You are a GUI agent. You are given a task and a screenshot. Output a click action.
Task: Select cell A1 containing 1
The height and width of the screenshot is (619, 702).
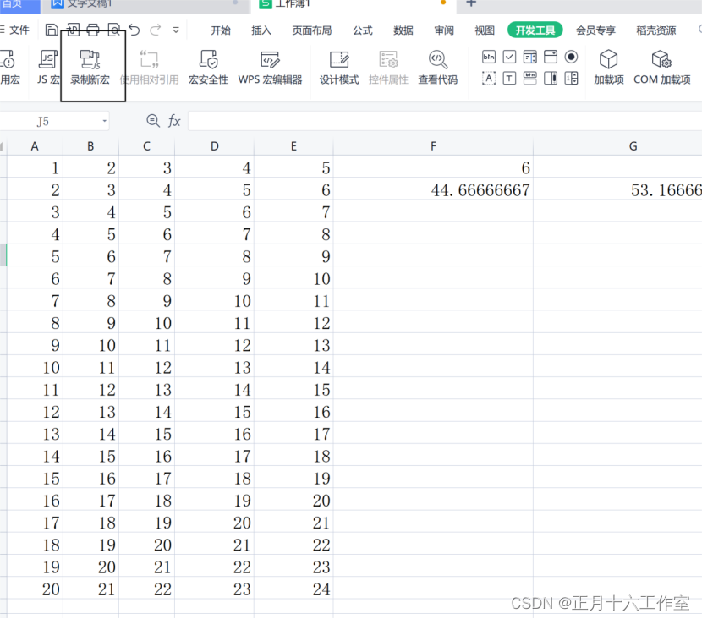tap(35, 167)
